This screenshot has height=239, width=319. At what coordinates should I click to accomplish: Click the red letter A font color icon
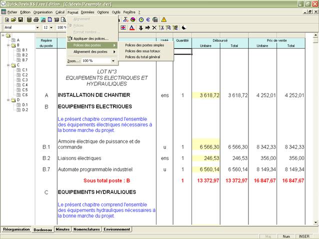pyautogui.click(x=131, y=27)
